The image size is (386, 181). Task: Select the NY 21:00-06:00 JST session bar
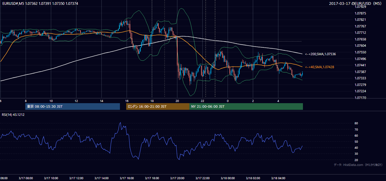(246, 106)
